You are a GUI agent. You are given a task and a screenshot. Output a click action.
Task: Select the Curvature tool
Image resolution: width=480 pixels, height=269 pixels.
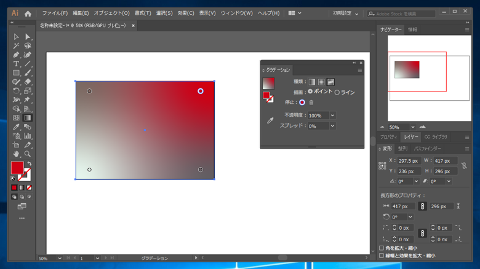tap(28, 55)
